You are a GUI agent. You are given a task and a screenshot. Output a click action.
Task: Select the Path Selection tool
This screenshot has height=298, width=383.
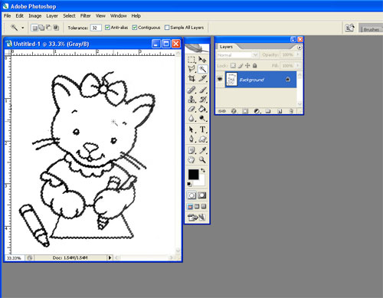coord(191,129)
